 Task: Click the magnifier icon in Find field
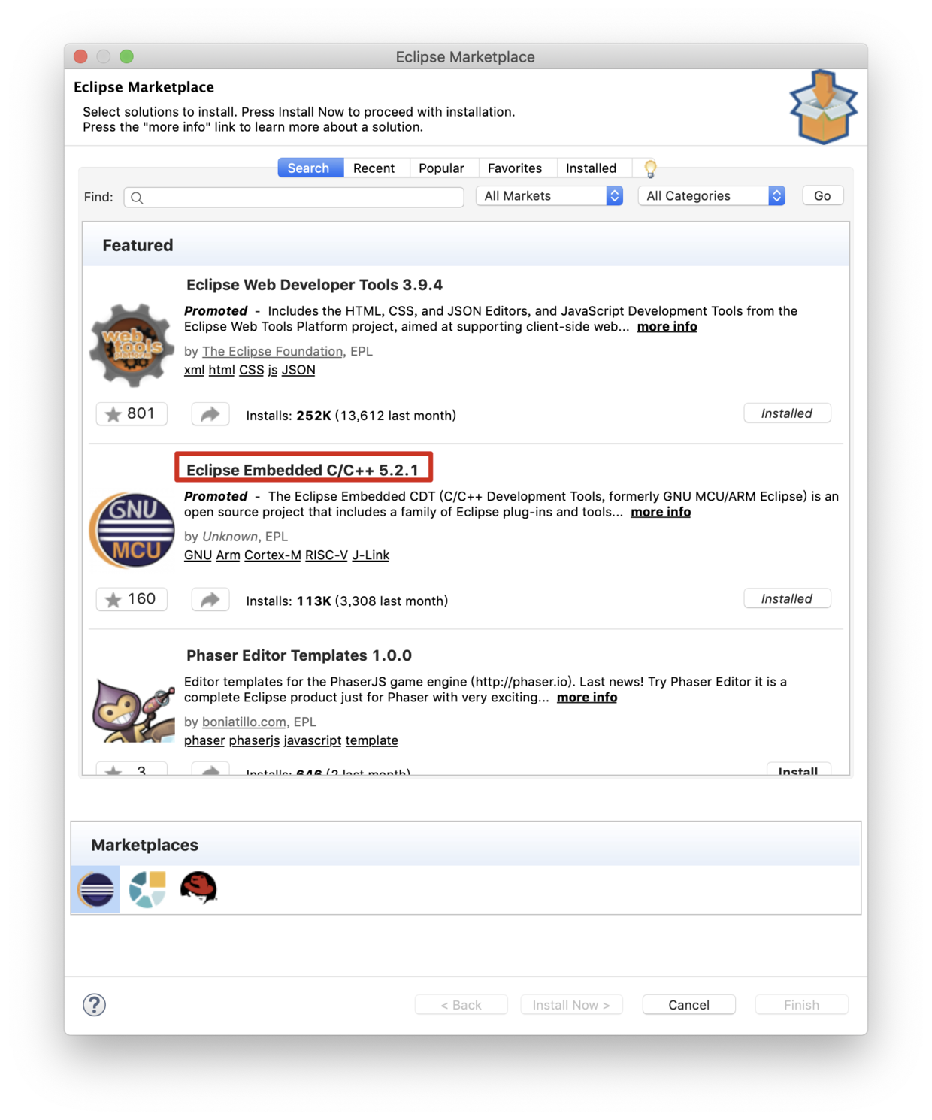click(x=137, y=198)
